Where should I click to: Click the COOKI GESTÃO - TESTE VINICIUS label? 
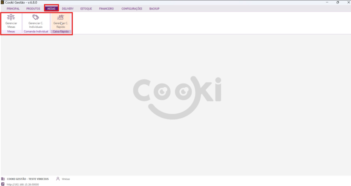pos(28,179)
